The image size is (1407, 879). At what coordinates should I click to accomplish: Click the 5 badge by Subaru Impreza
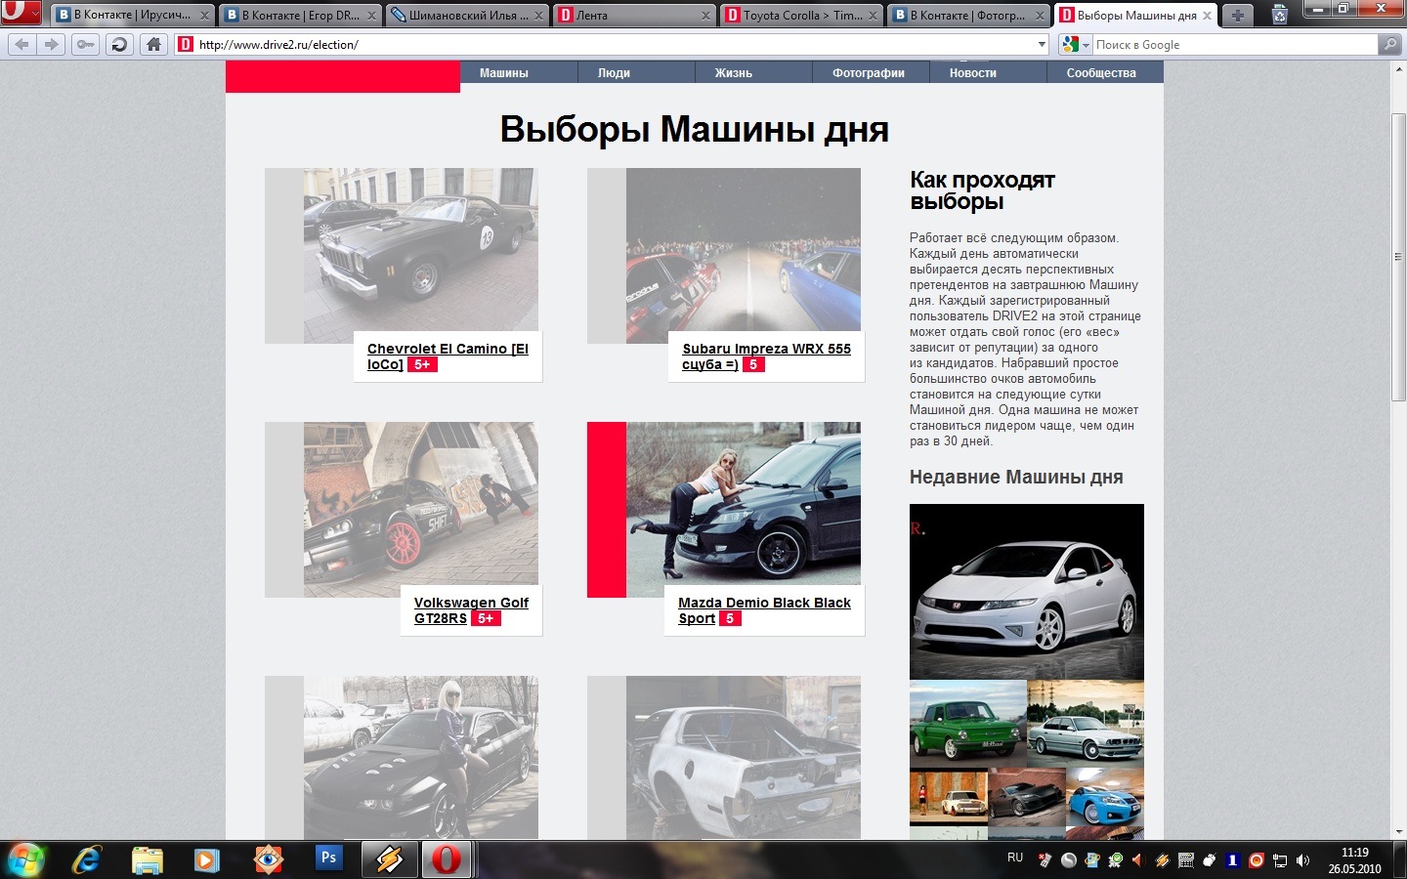pos(753,364)
